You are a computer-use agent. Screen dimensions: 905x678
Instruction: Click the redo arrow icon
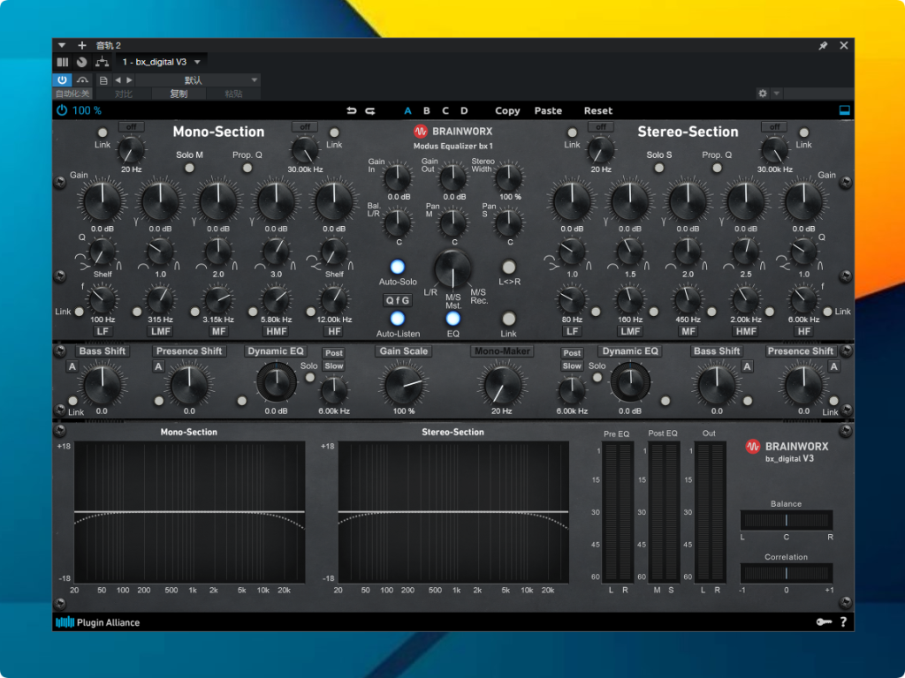coord(370,110)
